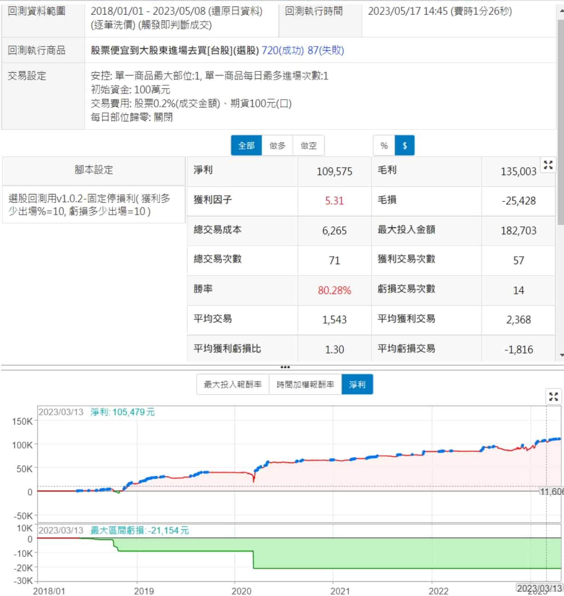Open the 720(成功) successful stocks link
Screen dimensions: 564x596
click(x=282, y=50)
